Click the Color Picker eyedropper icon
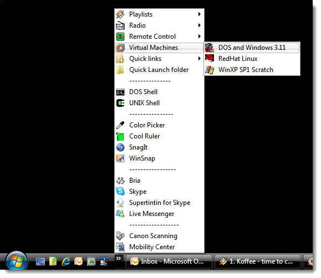 (x=120, y=125)
